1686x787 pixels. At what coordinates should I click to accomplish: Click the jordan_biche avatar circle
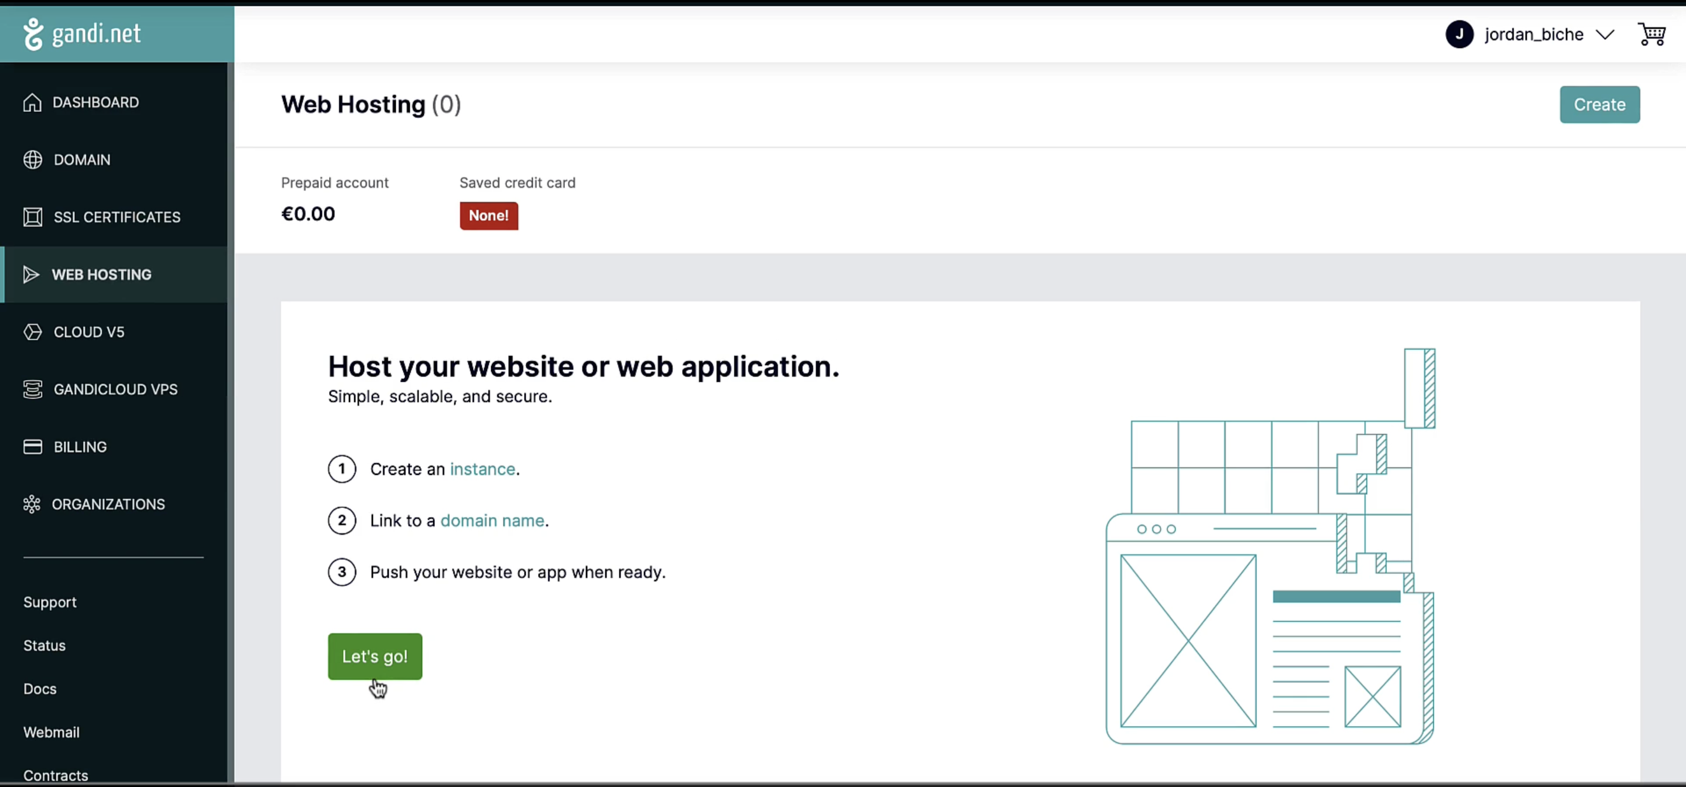click(x=1459, y=34)
